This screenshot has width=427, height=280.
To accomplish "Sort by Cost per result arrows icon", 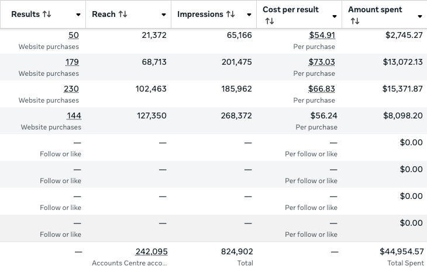I will point(270,21).
